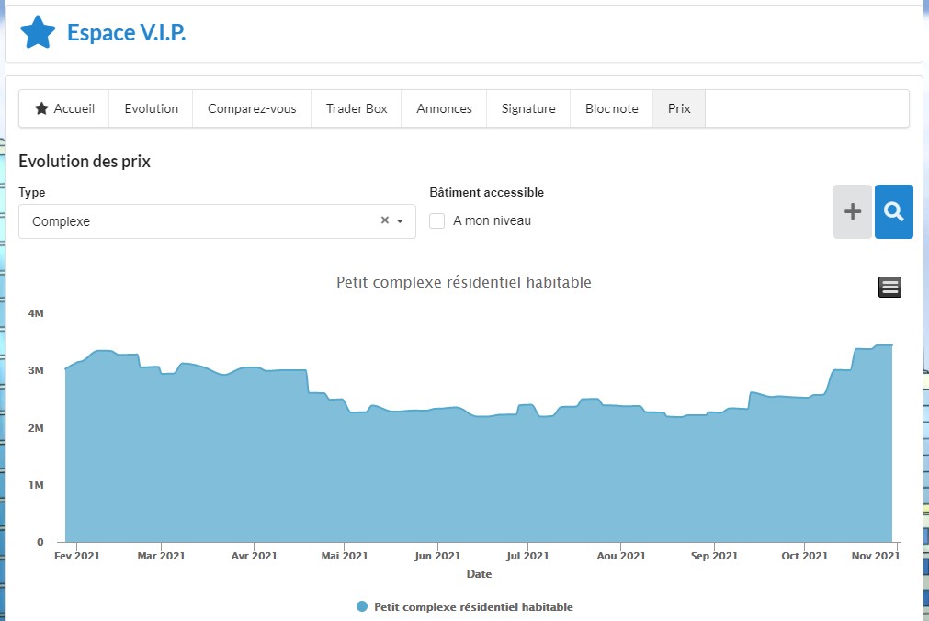Select the Prix tab
This screenshot has width=929, height=621.
coord(679,108)
